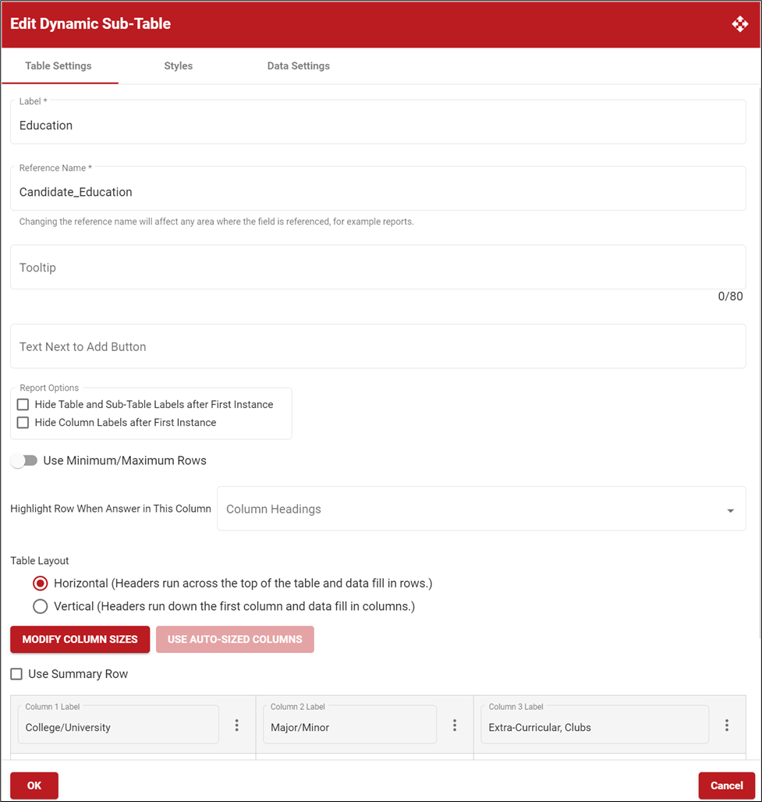Screen dimensions: 762x802
Task: Open Column 2 label three-dot menu
Action: tap(455, 726)
